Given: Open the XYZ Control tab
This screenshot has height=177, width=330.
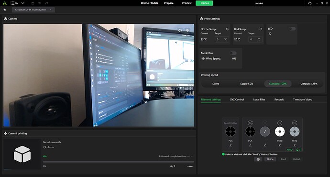Looking at the screenshot, I should pyautogui.click(x=237, y=100).
